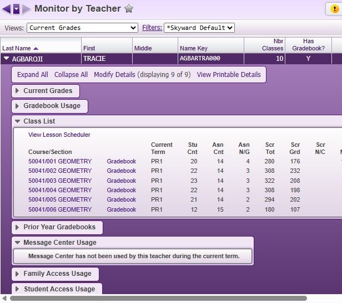This screenshot has width=342, height=303.
Task: Collapse the AGBAROJI teacher row
Action: [6, 58]
